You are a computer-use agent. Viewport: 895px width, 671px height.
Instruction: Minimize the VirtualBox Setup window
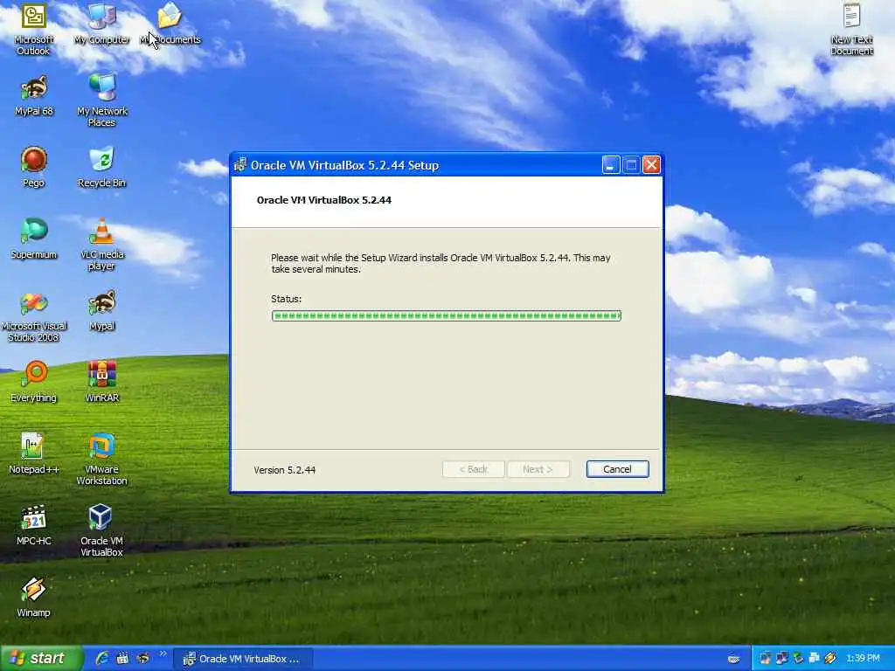click(610, 165)
